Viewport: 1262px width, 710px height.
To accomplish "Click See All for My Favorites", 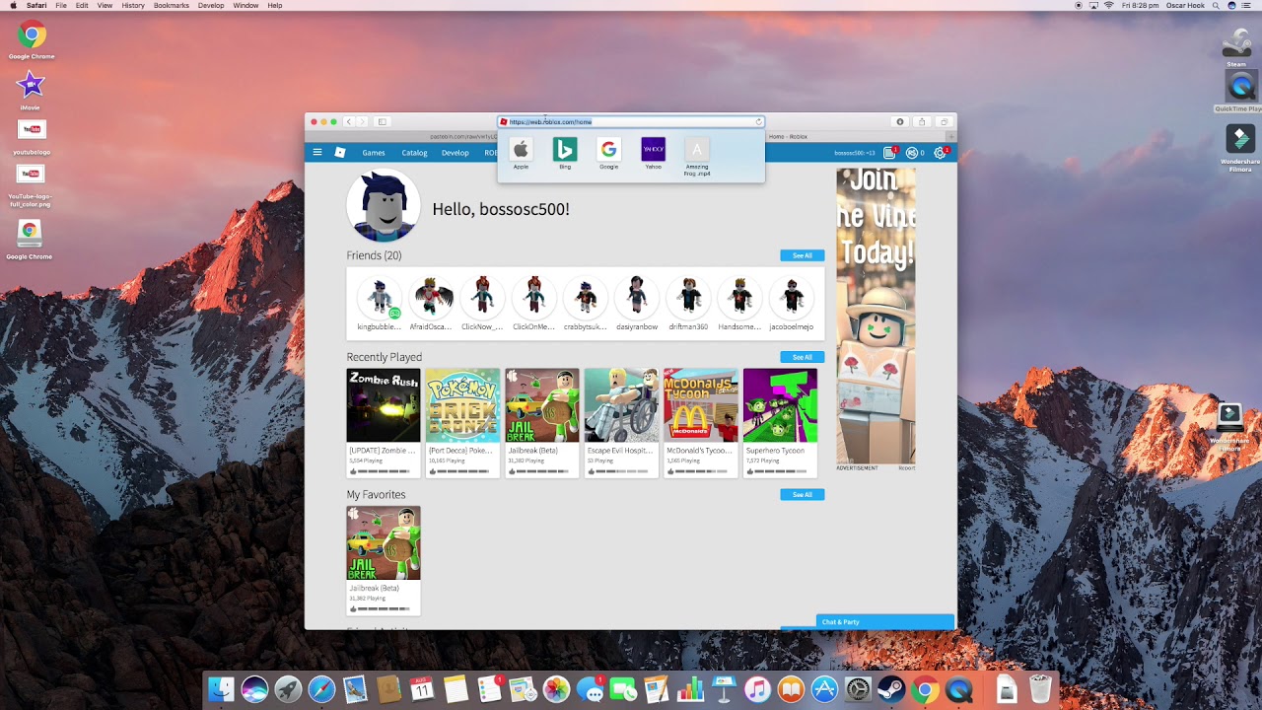I will point(803,494).
